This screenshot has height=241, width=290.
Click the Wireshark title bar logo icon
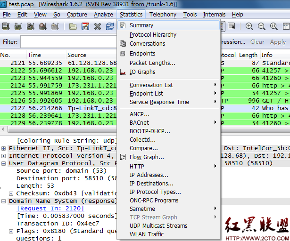click(3, 4)
